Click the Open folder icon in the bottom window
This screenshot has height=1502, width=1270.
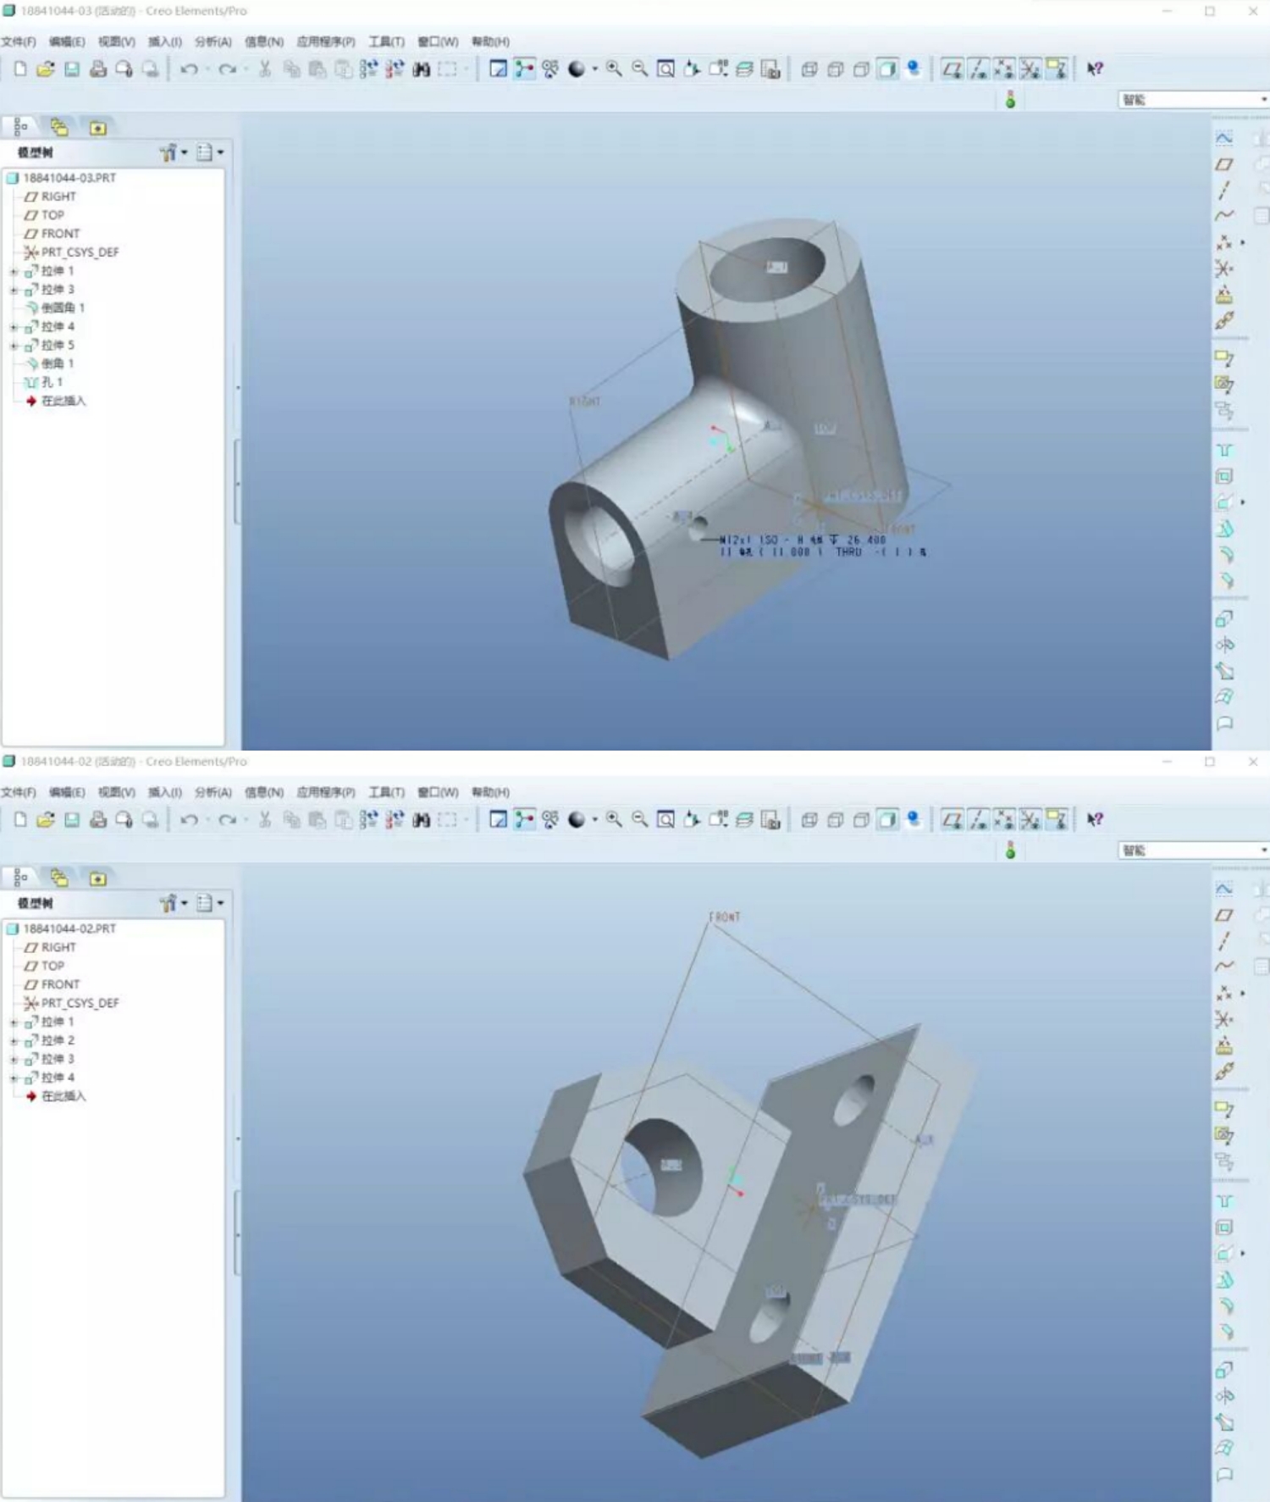(x=46, y=819)
